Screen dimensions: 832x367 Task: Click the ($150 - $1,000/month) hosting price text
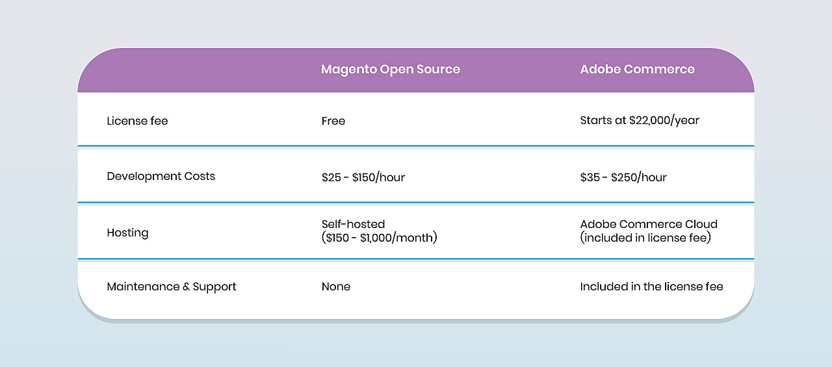380,238
